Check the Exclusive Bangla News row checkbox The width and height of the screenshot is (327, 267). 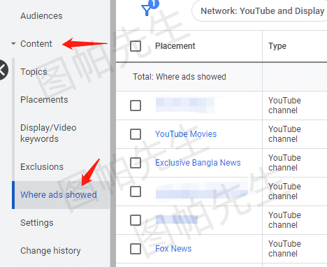[x=136, y=163]
